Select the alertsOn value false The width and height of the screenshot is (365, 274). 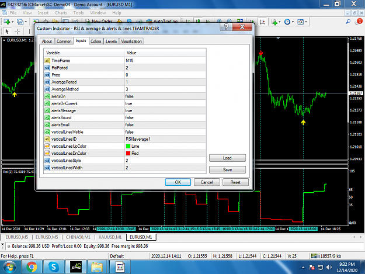point(165,96)
